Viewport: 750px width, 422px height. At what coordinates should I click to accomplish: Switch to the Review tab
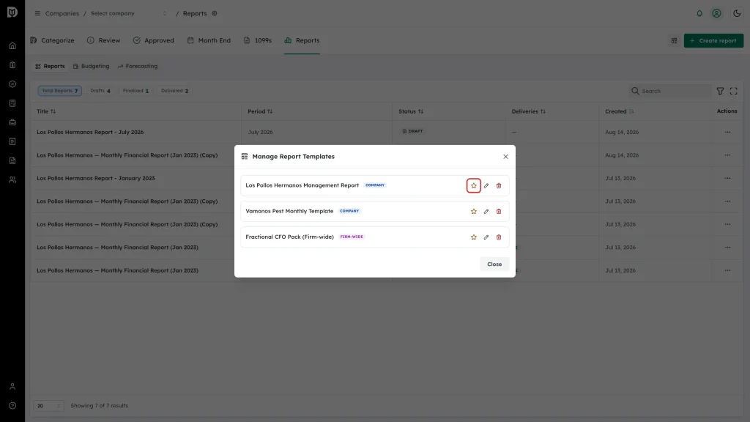pos(103,41)
